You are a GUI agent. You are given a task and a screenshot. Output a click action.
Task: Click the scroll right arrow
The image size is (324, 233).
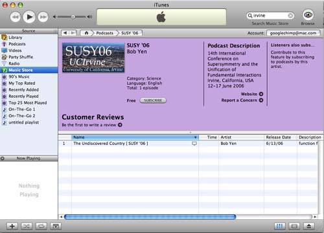click(x=315, y=217)
